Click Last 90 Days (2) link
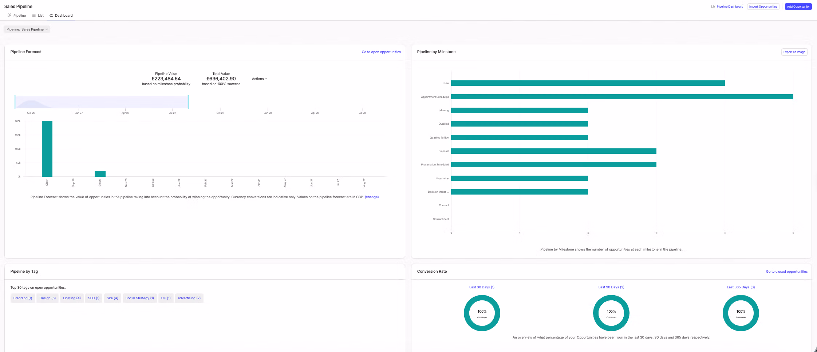The image size is (817, 352). tap(611, 287)
